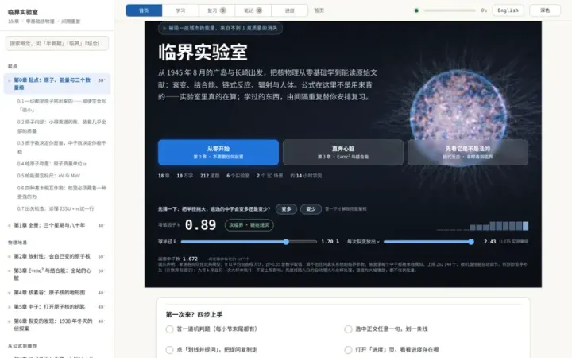Image resolution: width=572 pixels, height=358 pixels.
Task: Open the 进度 tab
Action: (290, 10)
